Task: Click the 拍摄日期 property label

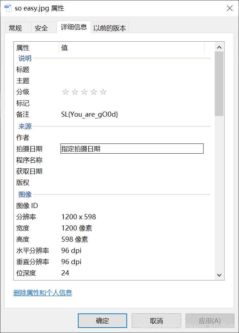Action: tap(29, 149)
